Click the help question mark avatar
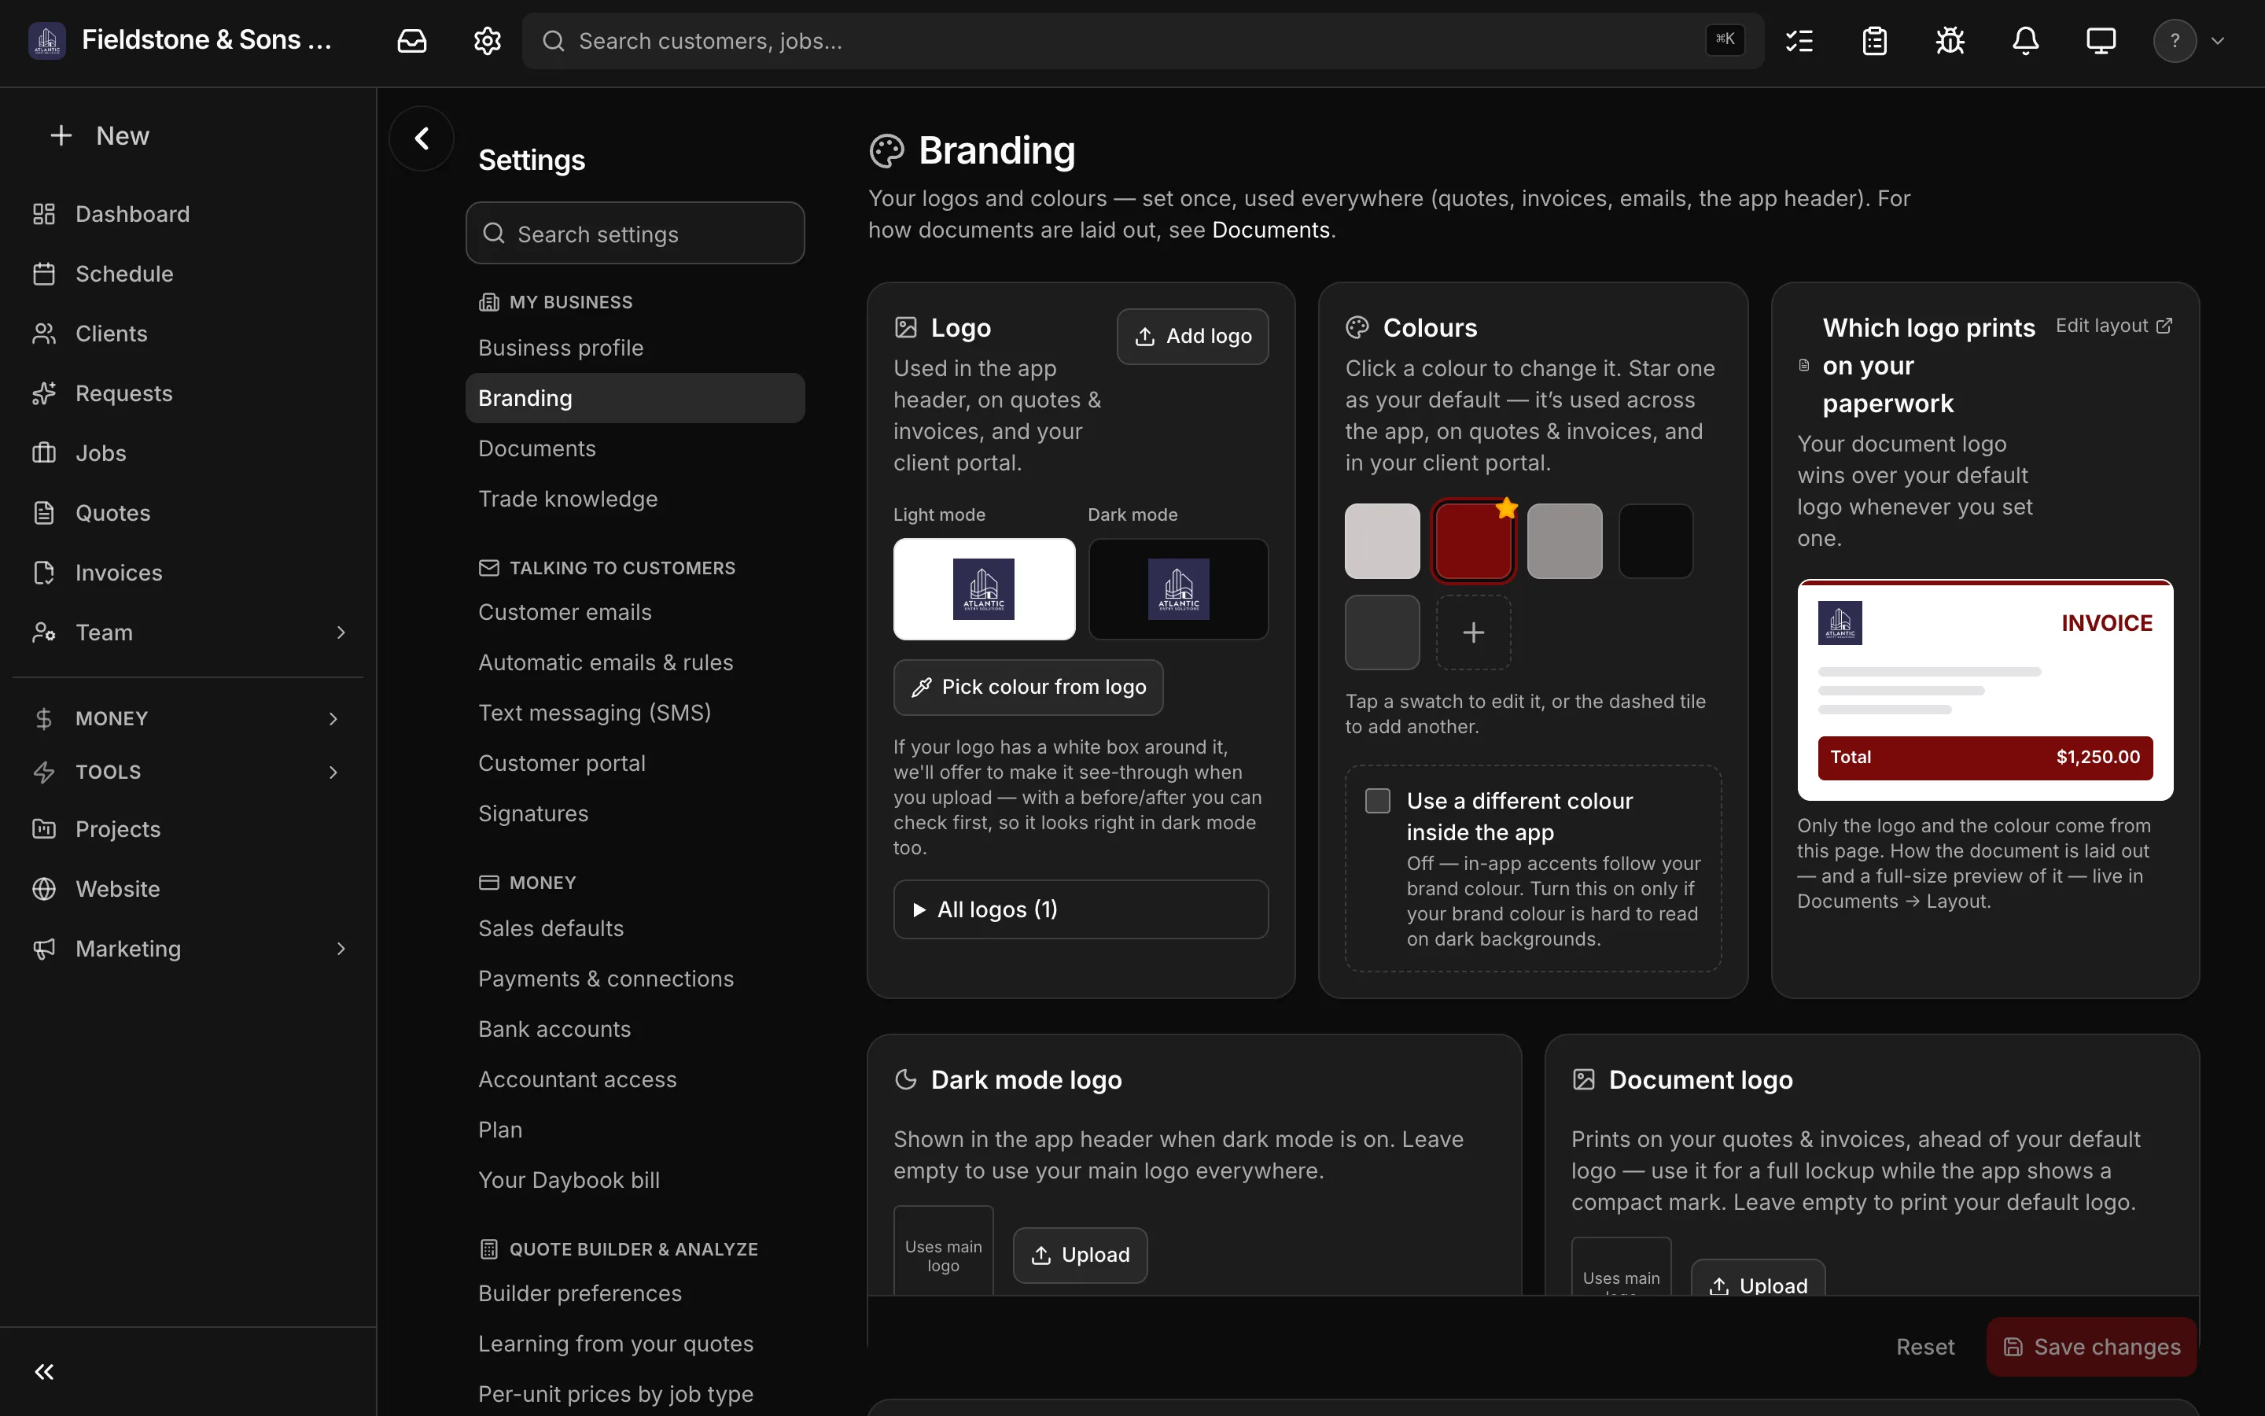This screenshot has height=1416, width=2265. tap(2175, 41)
